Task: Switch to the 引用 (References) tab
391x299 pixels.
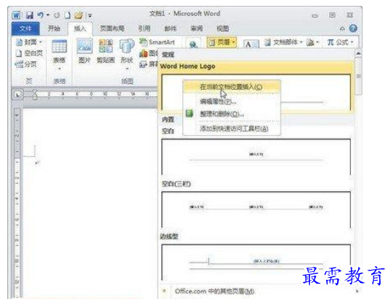Action: pyautogui.click(x=144, y=28)
